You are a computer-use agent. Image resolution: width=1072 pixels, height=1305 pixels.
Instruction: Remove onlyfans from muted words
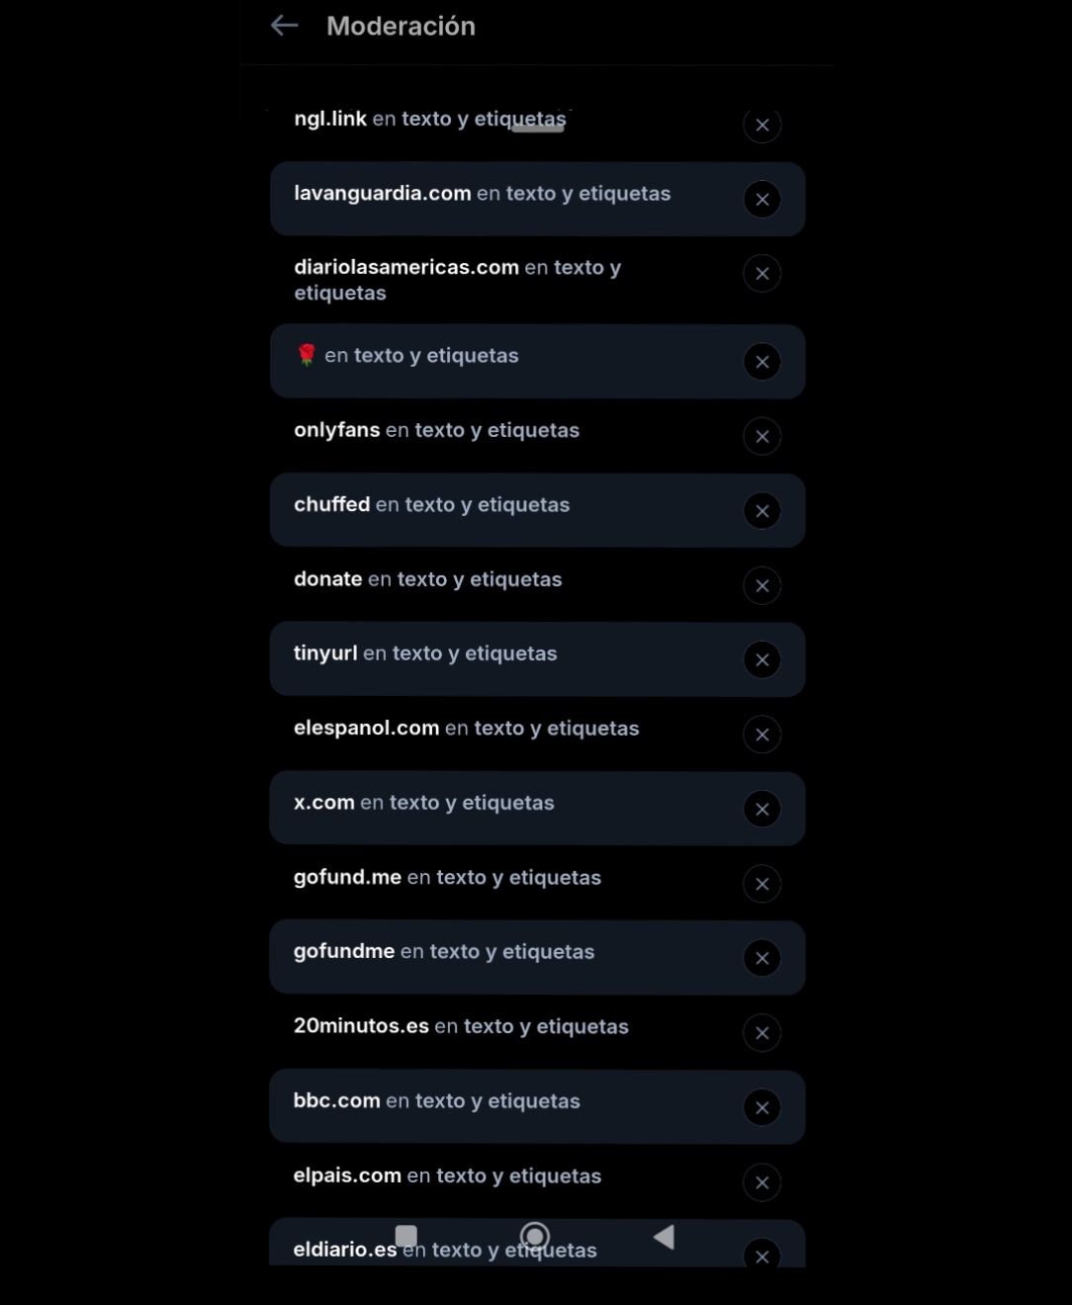click(x=761, y=436)
